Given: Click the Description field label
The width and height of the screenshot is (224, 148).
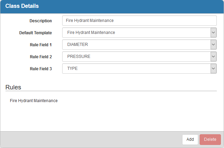Looking at the screenshot, I should point(41,21).
